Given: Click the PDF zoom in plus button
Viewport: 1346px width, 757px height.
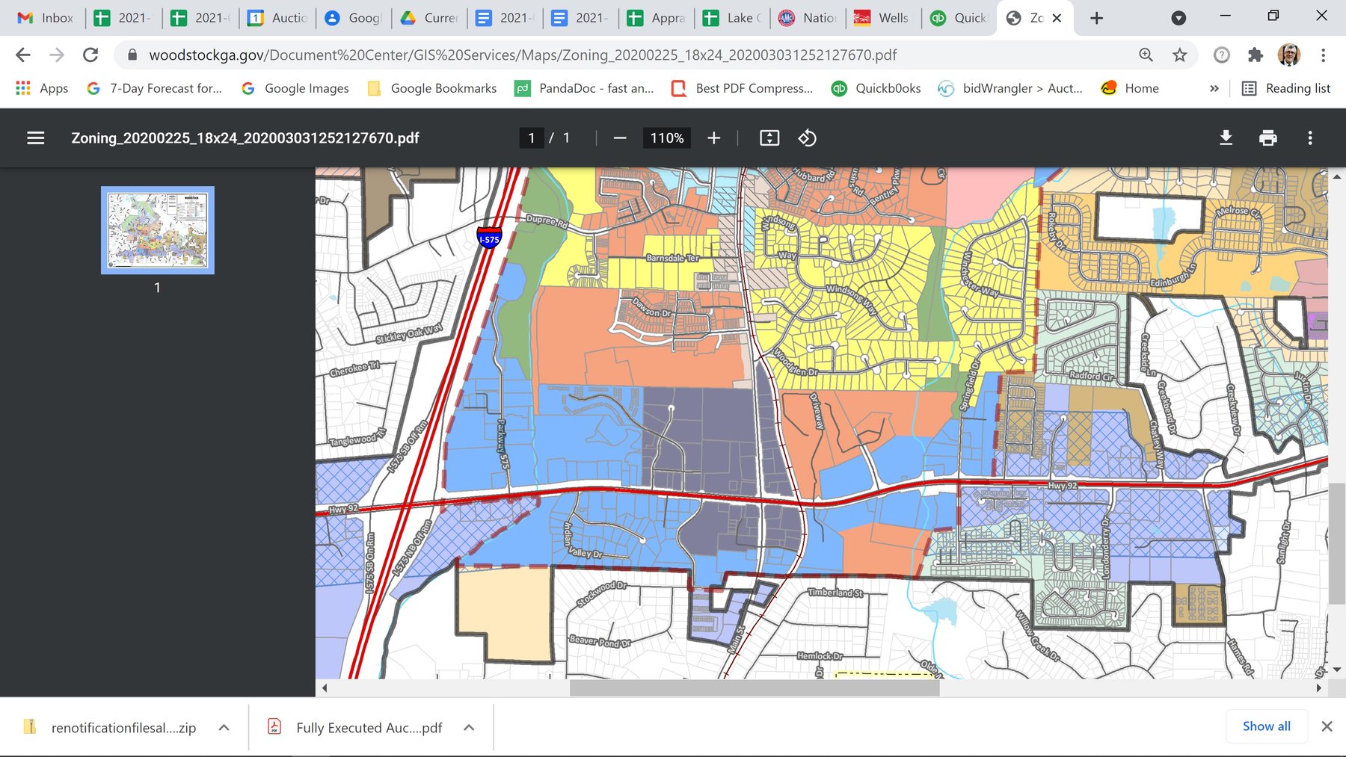Looking at the screenshot, I should (713, 138).
